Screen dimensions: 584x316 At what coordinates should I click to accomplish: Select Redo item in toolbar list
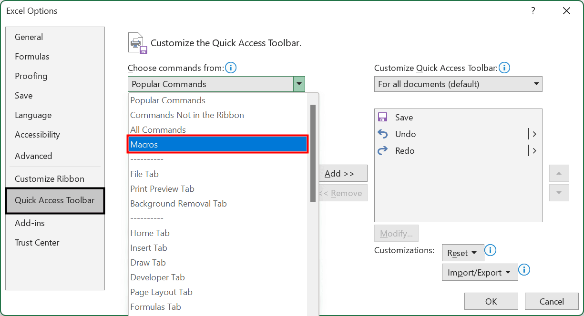458,150
